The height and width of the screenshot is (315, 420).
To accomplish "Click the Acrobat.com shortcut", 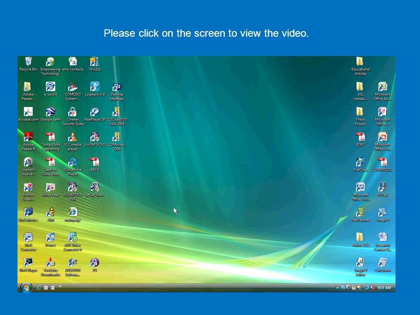I will pyautogui.click(x=28, y=114).
